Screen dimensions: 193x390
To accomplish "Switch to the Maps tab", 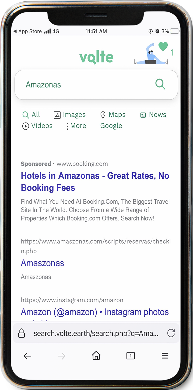I will pyautogui.click(x=113, y=115).
